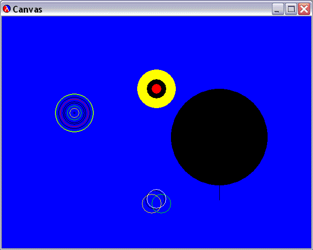
Task: Select the black ring around the red dot
Action: point(163,89)
